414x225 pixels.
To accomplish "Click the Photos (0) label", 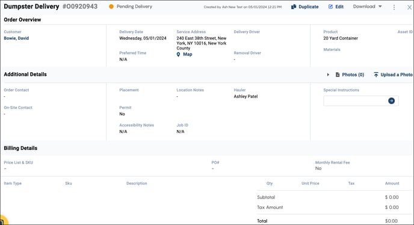I will point(353,75).
